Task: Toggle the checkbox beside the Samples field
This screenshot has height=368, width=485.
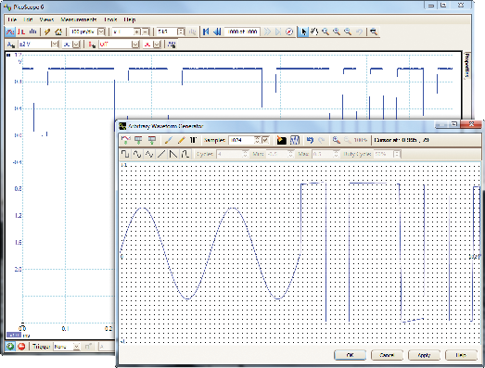Action: [x=265, y=140]
